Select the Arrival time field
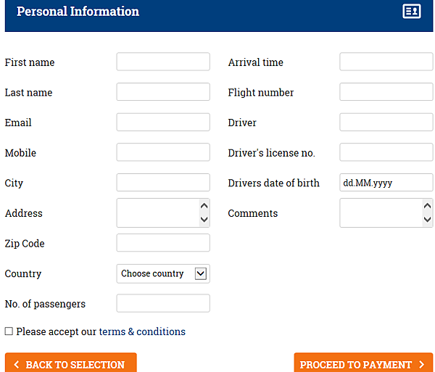Screen dimensions: 435x372 coord(386,62)
